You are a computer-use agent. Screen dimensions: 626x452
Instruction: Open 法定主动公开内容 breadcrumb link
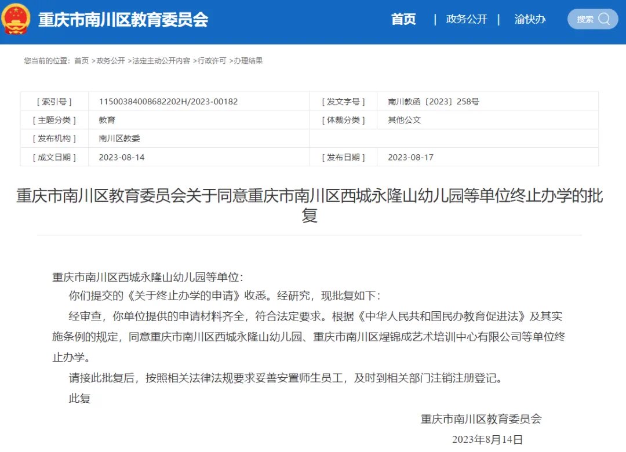click(x=161, y=61)
